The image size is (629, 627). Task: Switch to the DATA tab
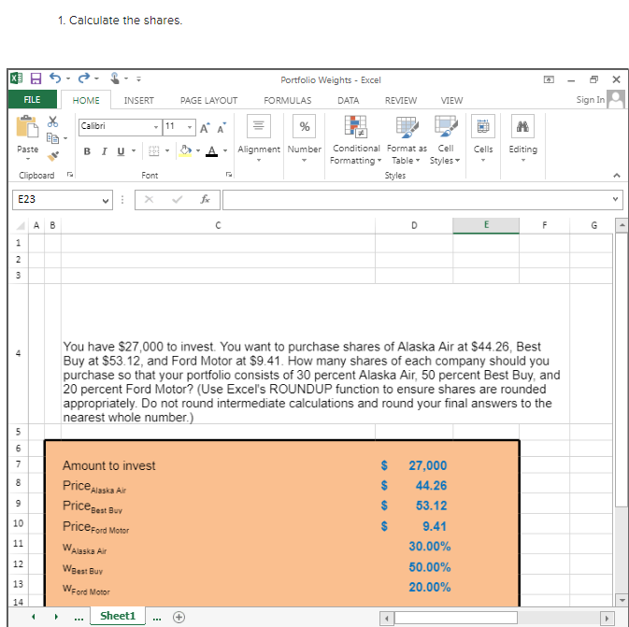click(x=349, y=100)
